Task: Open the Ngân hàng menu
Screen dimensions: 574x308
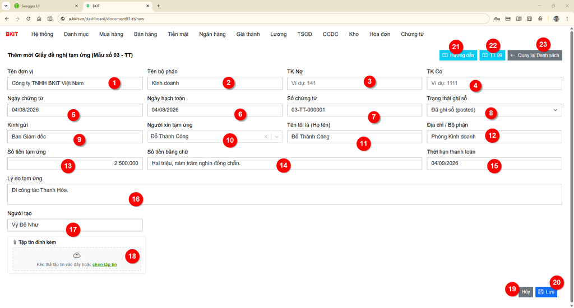Action: coord(212,34)
